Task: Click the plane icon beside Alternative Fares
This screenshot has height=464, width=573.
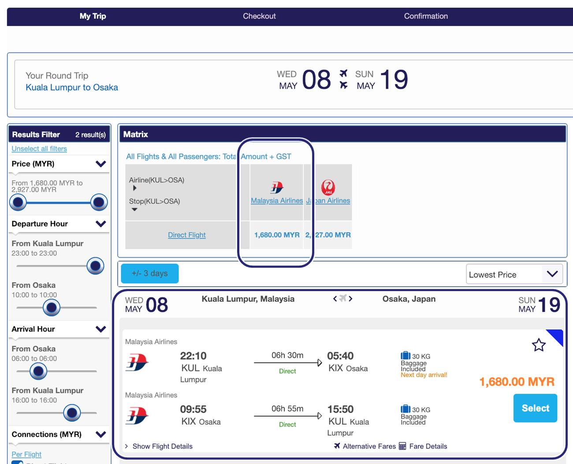Action: (337, 446)
